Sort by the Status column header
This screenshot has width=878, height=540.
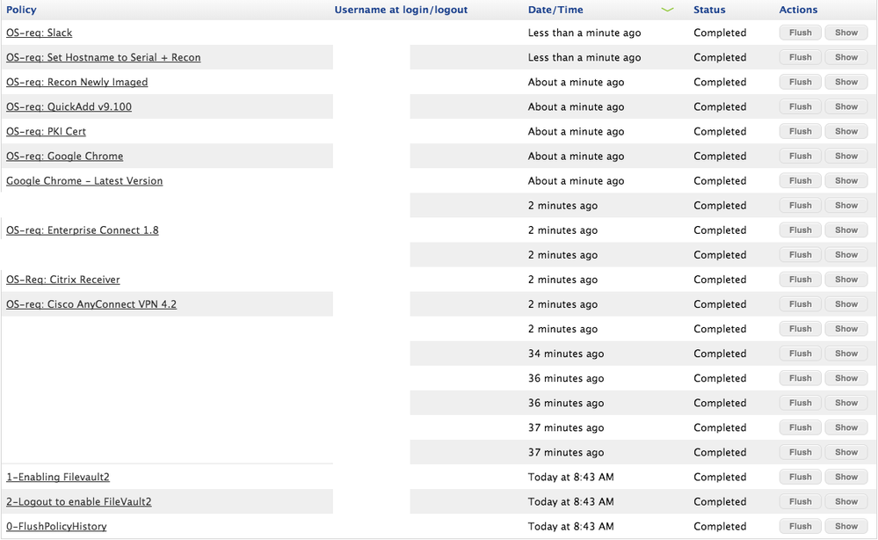(709, 10)
